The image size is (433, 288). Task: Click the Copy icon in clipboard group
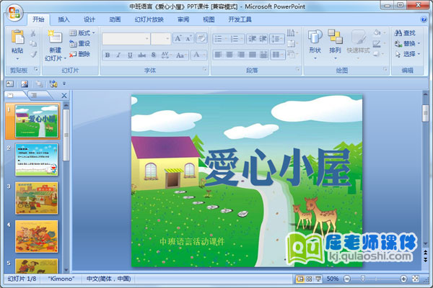pyautogui.click(x=33, y=43)
